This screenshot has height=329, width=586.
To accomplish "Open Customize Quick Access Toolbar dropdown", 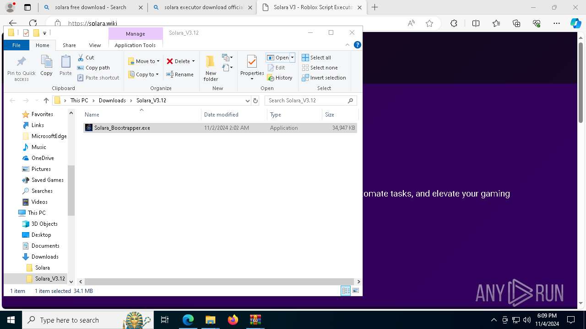I will [45, 33].
